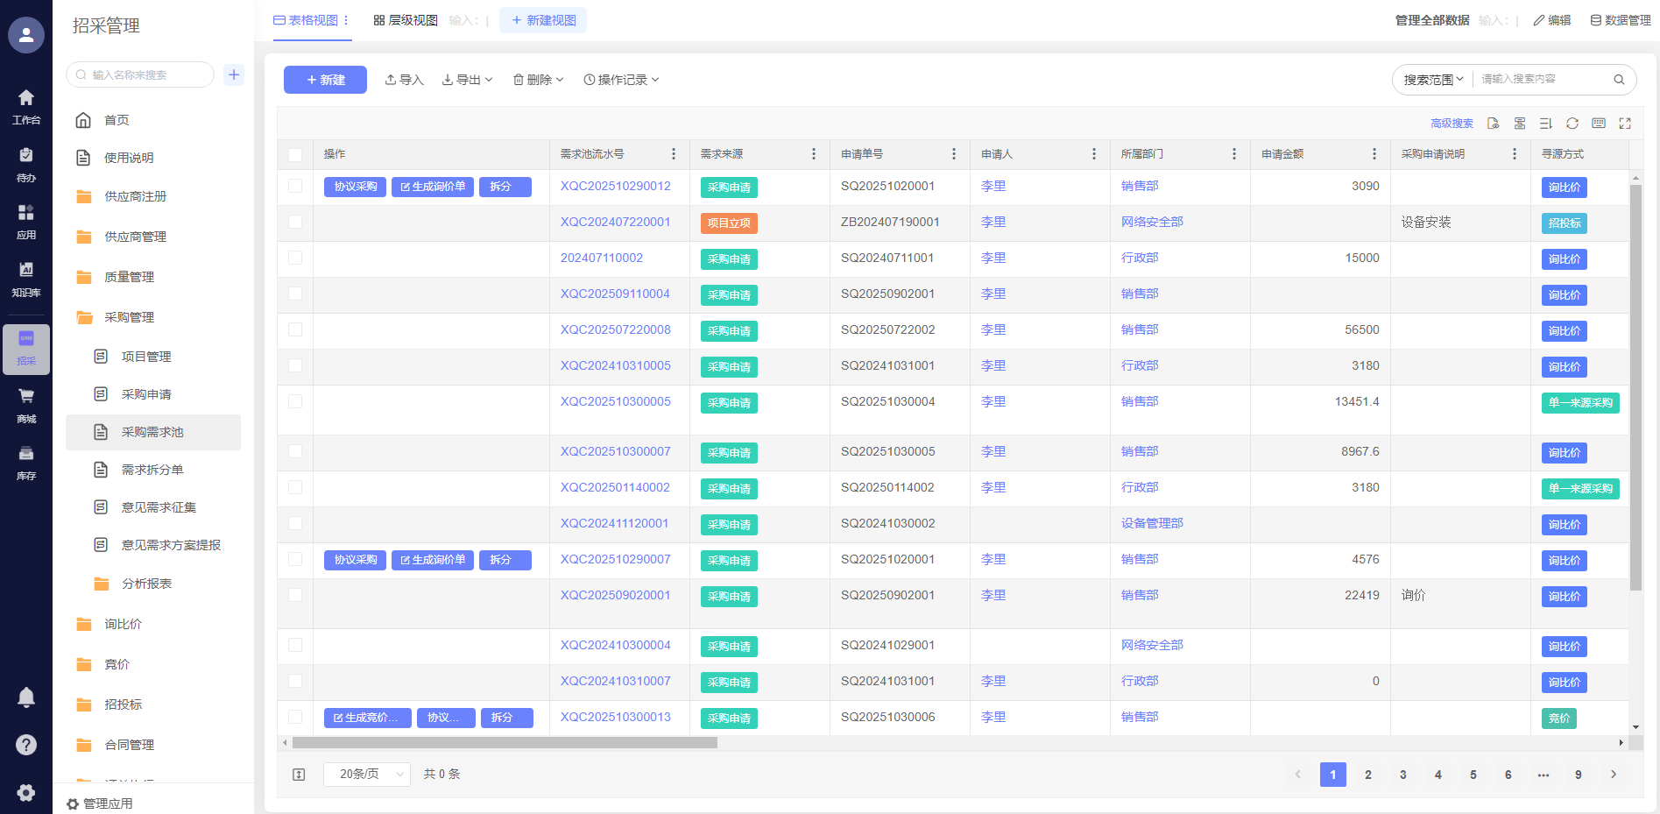Click the sort rows icon in table toolbar
Screen dimensions: 1660x814
pos(1546,124)
